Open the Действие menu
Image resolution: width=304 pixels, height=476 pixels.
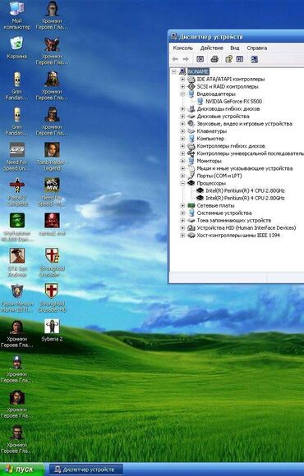[x=212, y=48]
